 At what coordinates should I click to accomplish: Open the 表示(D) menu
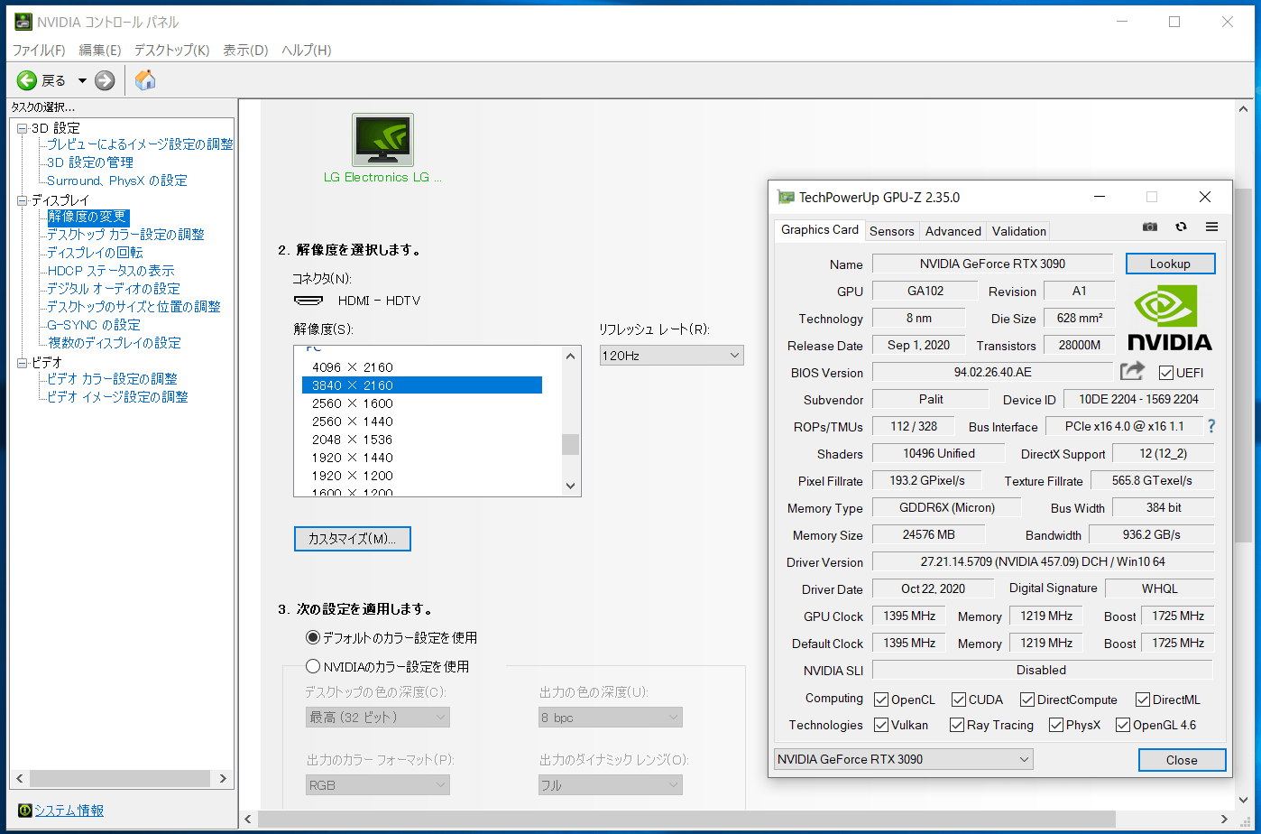245,51
